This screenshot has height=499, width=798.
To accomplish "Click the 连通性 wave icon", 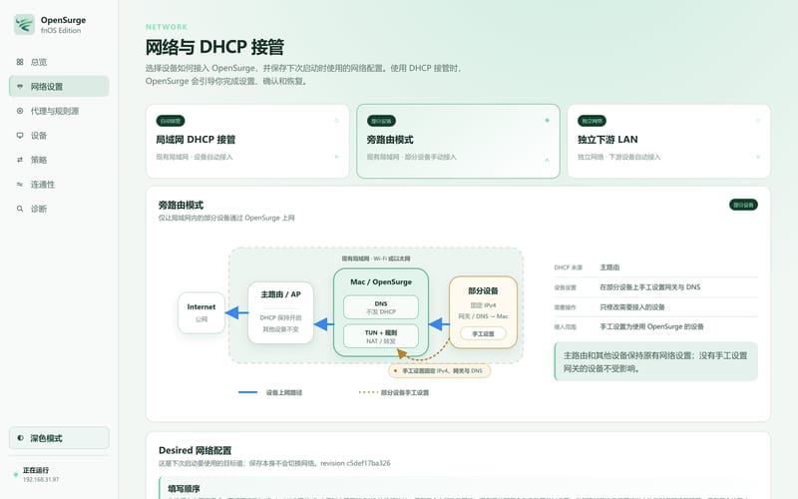I will click(x=20, y=184).
